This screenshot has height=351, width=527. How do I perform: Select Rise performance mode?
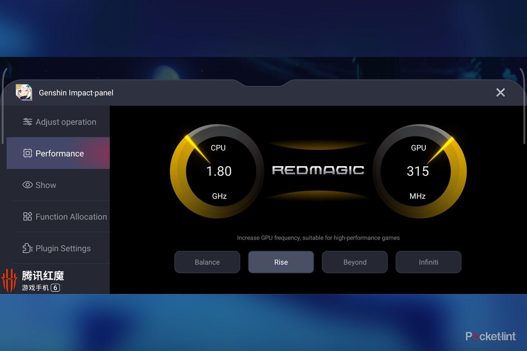(281, 262)
